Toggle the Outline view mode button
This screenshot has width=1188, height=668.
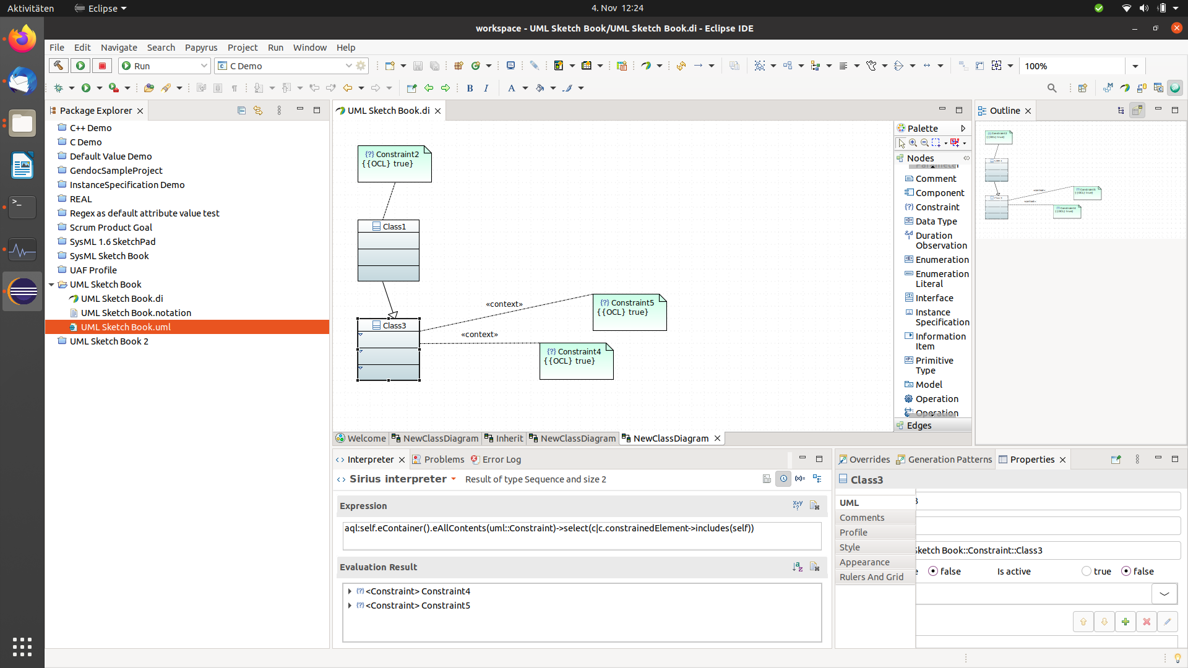coord(1137,111)
